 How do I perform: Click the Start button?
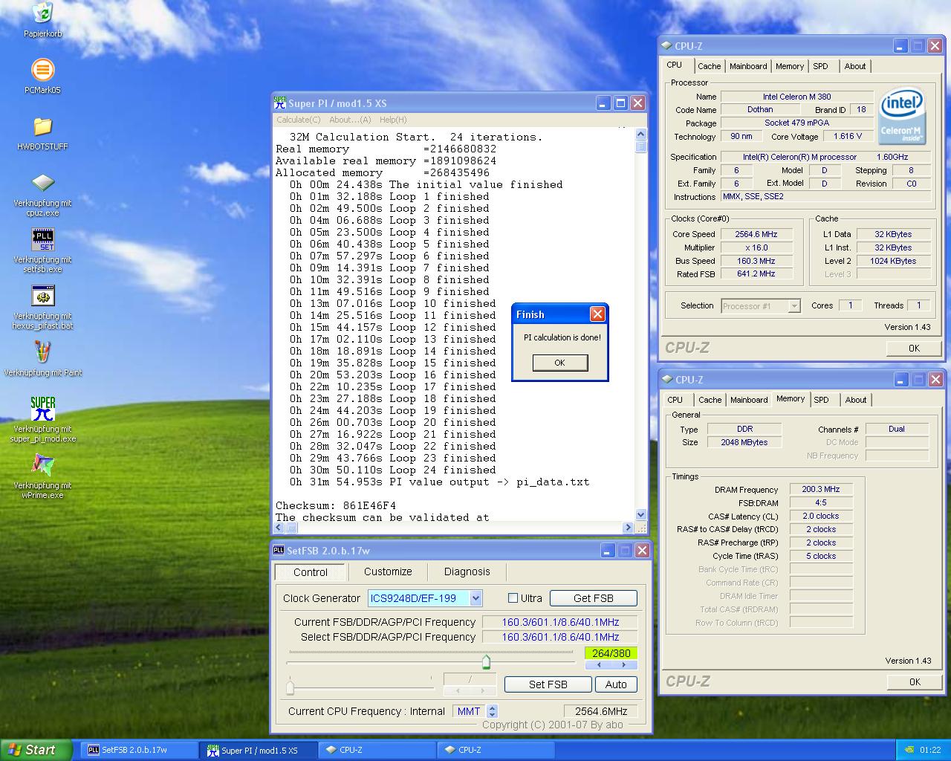(x=36, y=750)
